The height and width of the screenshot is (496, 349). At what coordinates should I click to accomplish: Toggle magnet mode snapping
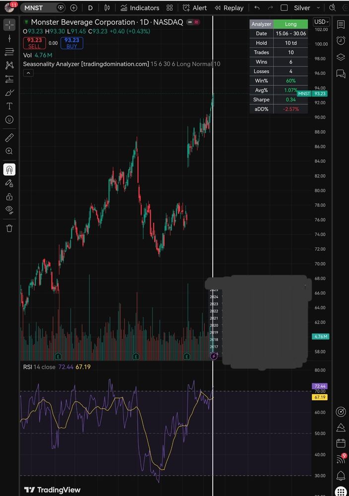coord(9,169)
